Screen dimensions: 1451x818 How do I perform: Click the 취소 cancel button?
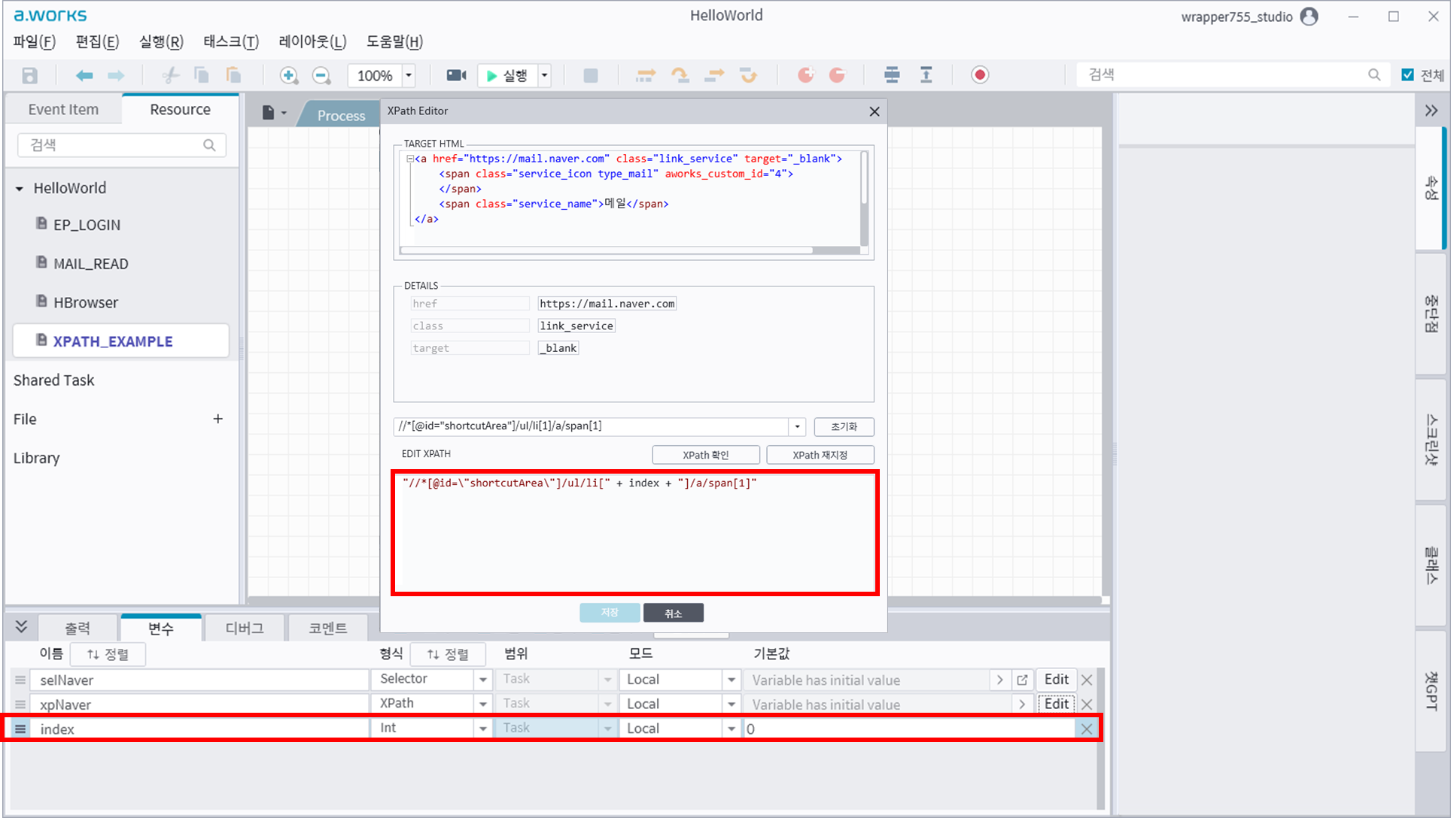coord(674,613)
